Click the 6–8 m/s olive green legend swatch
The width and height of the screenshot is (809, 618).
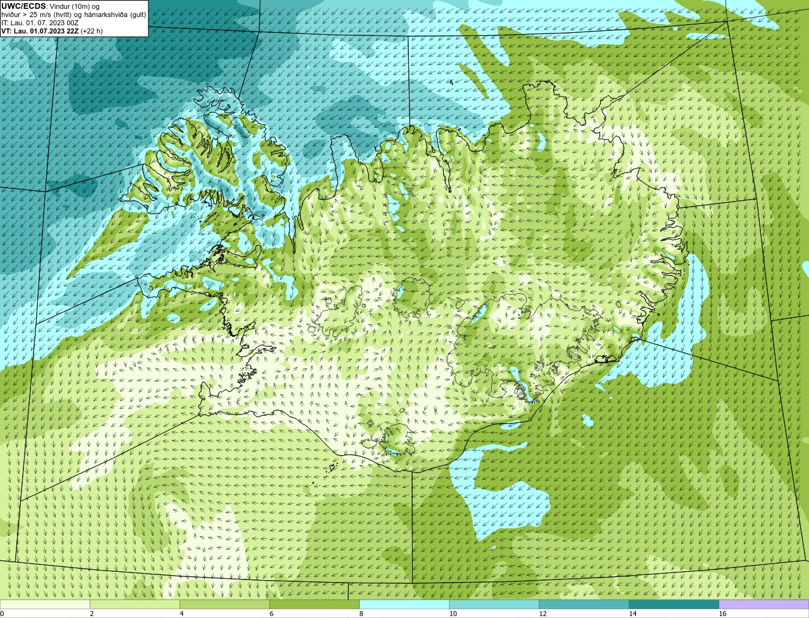(314, 605)
